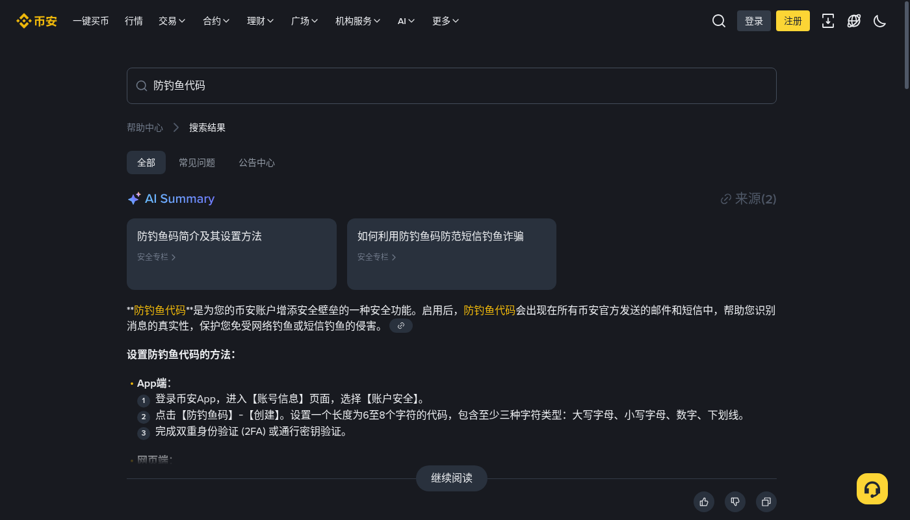The width and height of the screenshot is (910, 520).
Task: Go to 帮助中心 breadcrumb link
Action: (x=145, y=127)
